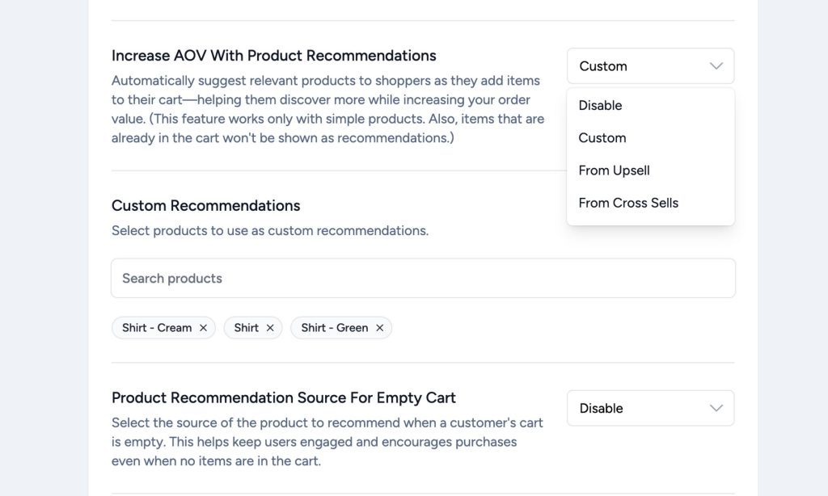Focus the Search products field
828x496 pixels.
click(423, 279)
